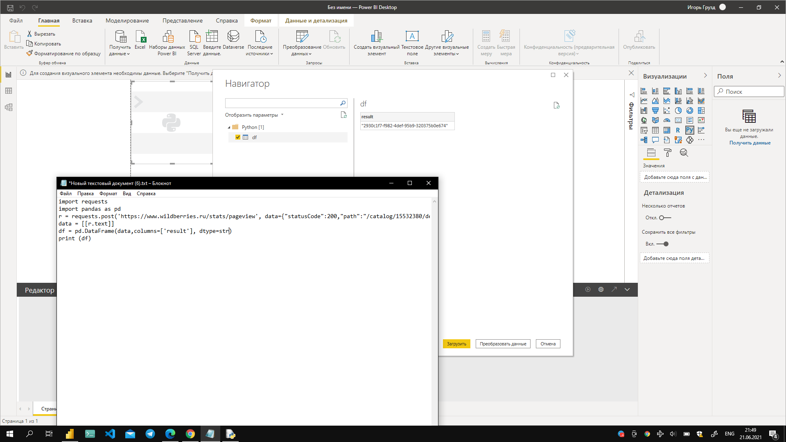Open Отобразить параметры dropdown

click(254, 115)
